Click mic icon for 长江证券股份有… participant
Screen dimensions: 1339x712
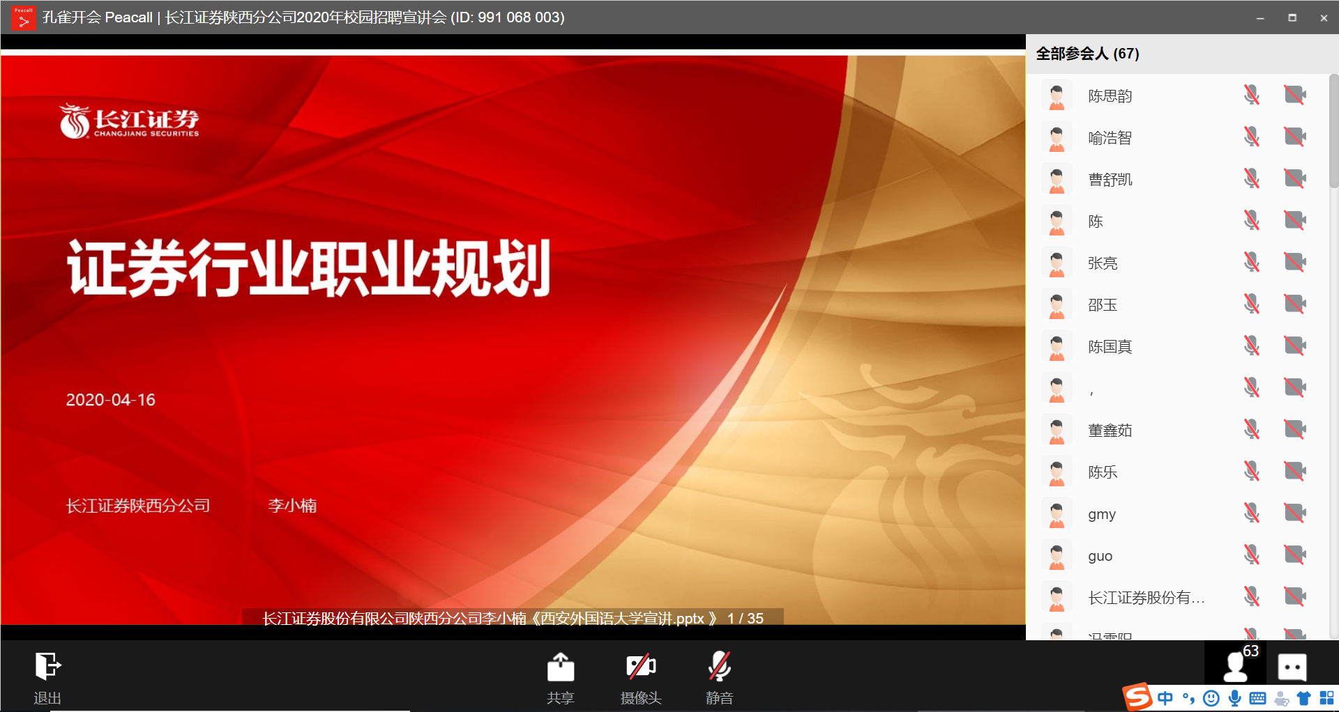1252,596
